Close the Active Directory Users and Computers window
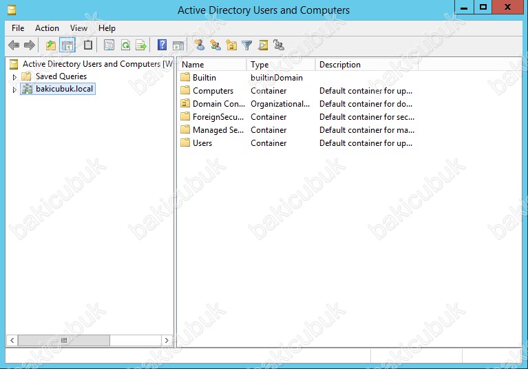 pyautogui.click(x=507, y=7)
